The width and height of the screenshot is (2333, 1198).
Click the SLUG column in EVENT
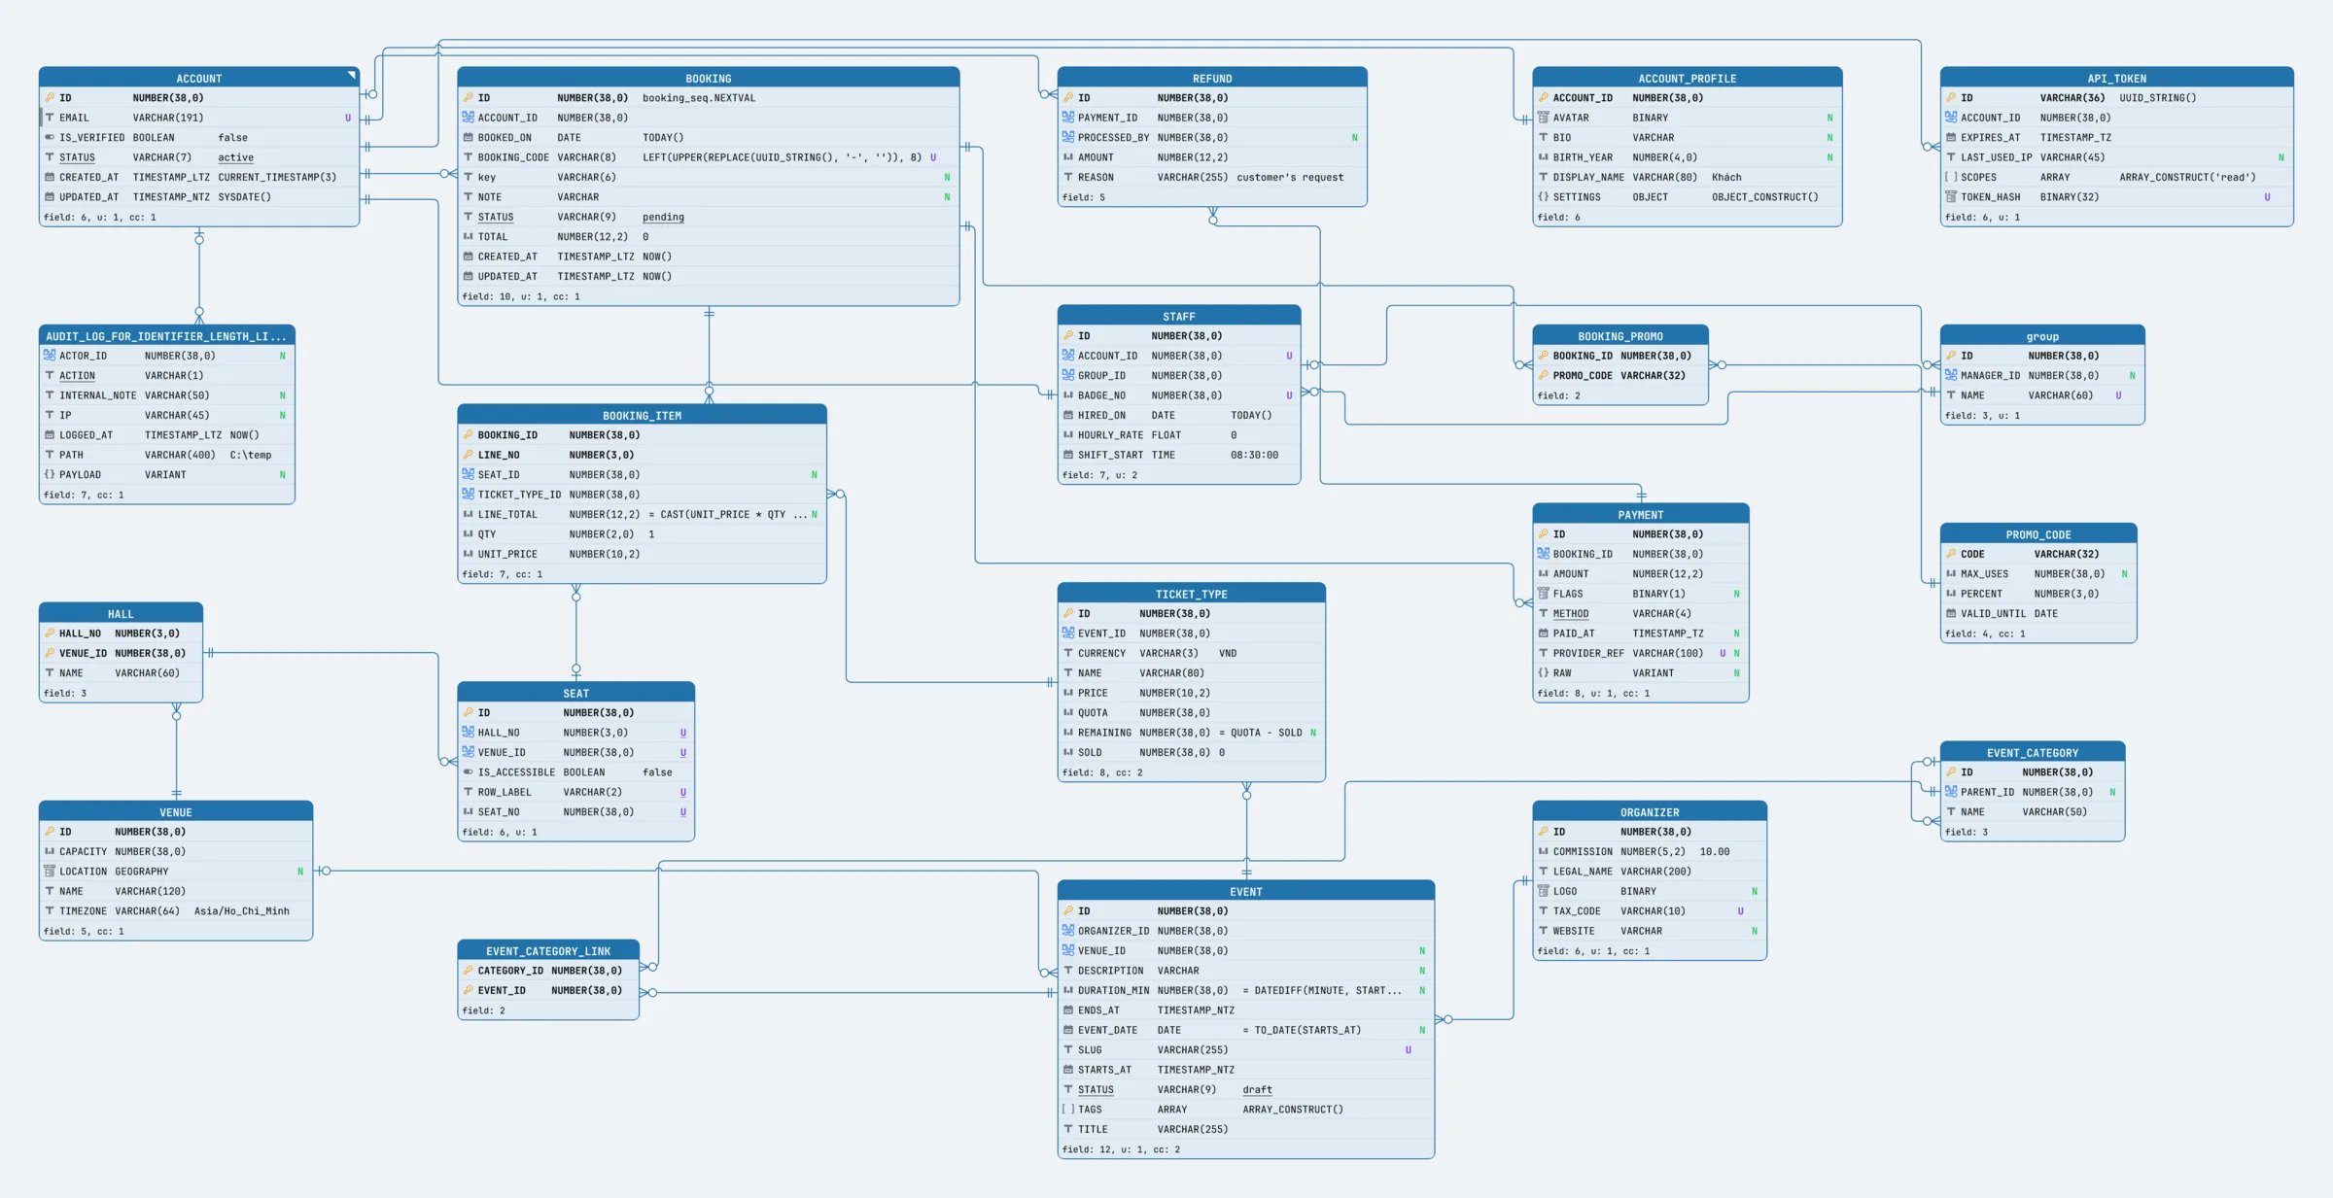click(x=1245, y=1050)
